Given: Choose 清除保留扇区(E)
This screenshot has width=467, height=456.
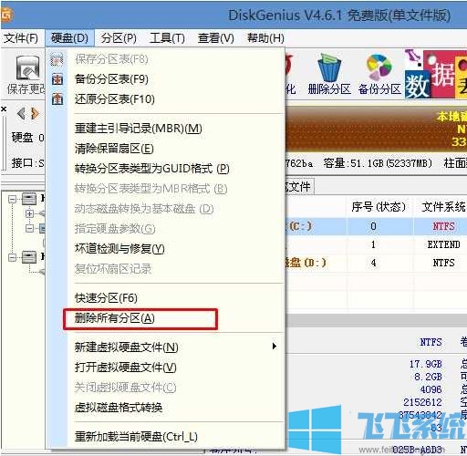Looking at the screenshot, I should [x=114, y=149].
